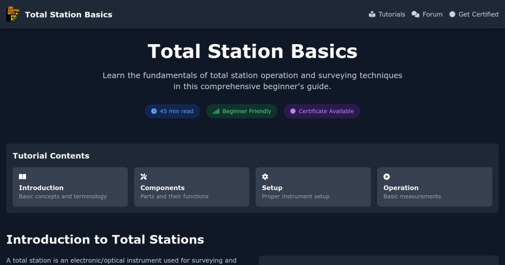Click the Introduction to Total Stations heading
The width and height of the screenshot is (505, 265).
[106, 240]
